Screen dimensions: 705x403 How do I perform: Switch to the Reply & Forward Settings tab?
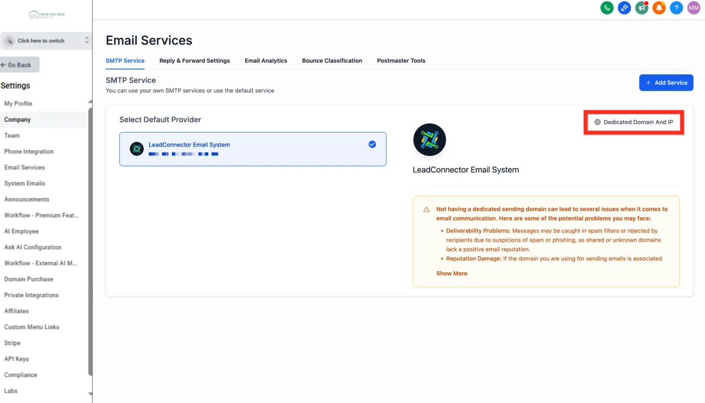click(x=194, y=60)
